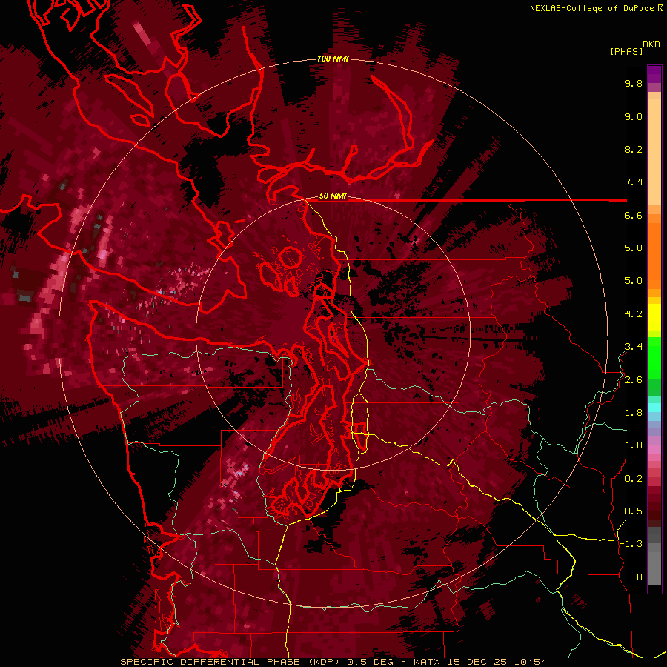
Task: Click the 5.8 value on the color scale
Action: tap(634, 248)
